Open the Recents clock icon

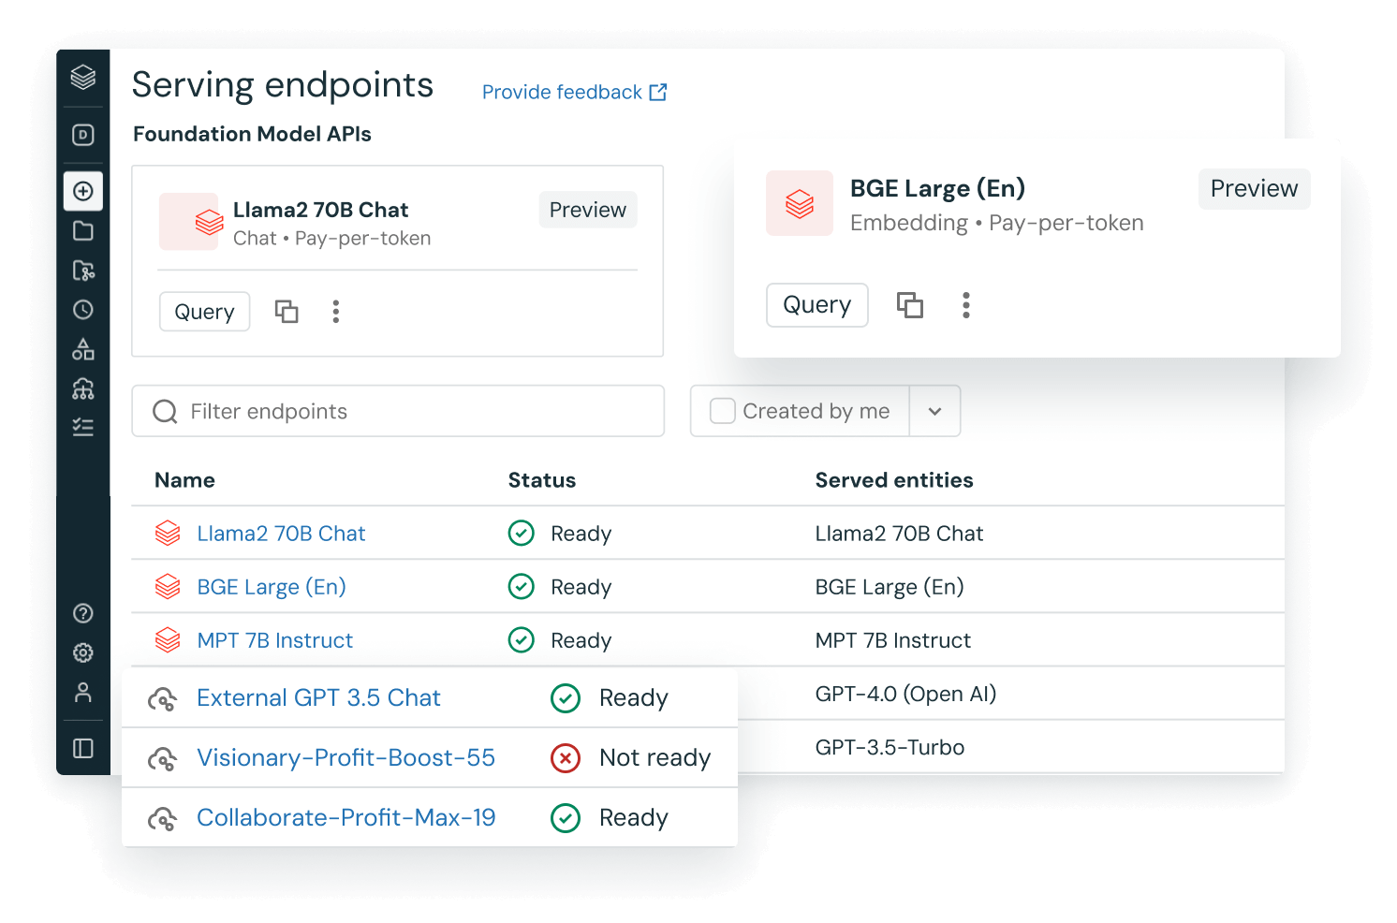coord(83,310)
